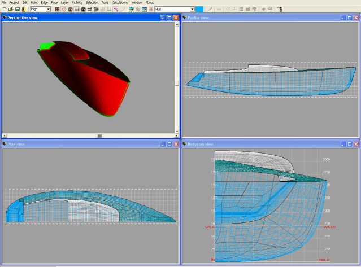Viewport: 361px width, 267px height.
Task: Click the green-blue star icon in toolbar
Action: [x=131, y=10]
